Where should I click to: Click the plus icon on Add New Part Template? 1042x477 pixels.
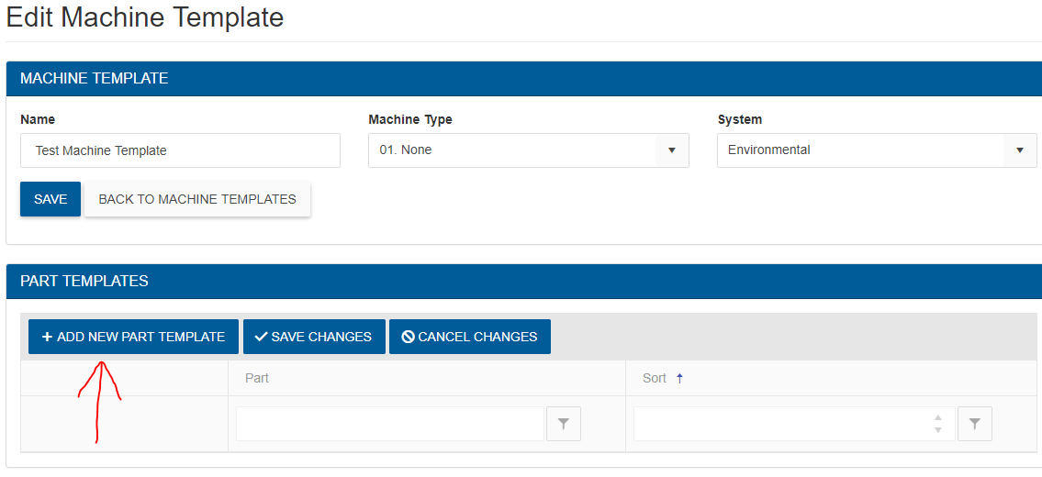pyautogui.click(x=48, y=337)
